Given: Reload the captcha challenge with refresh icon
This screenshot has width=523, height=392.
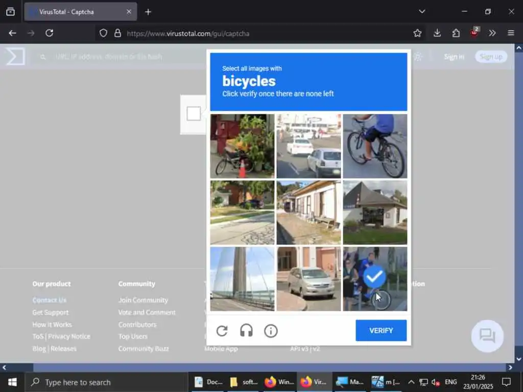Looking at the screenshot, I should pyautogui.click(x=222, y=331).
